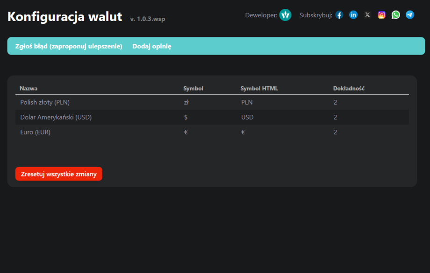Select the Polish złoty (PLN) row
430x273 pixels.
click(45, 102)
